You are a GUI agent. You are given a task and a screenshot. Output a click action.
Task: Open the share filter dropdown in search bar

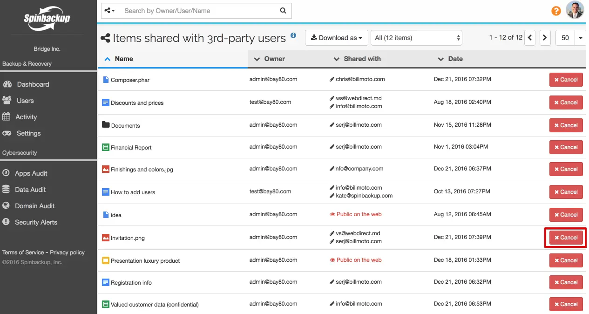point(109,11)
